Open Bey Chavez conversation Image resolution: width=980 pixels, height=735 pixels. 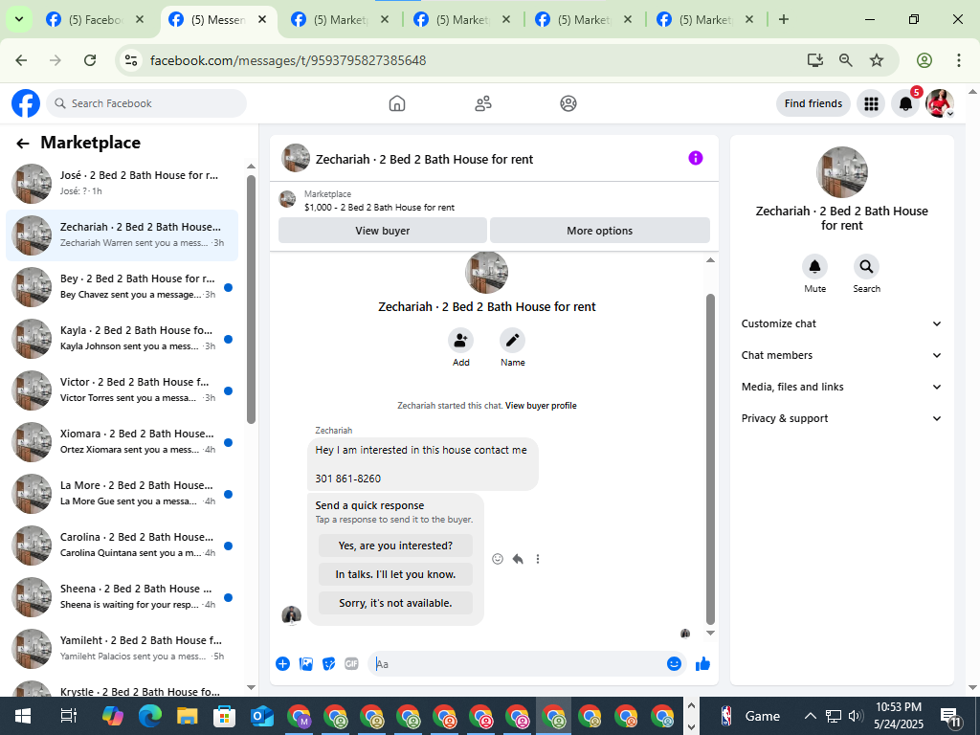coord(122,287)
